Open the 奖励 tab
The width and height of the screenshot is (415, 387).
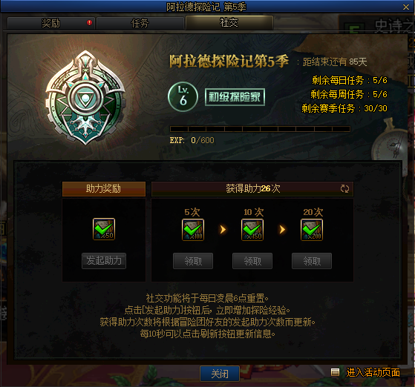point(50,23)
